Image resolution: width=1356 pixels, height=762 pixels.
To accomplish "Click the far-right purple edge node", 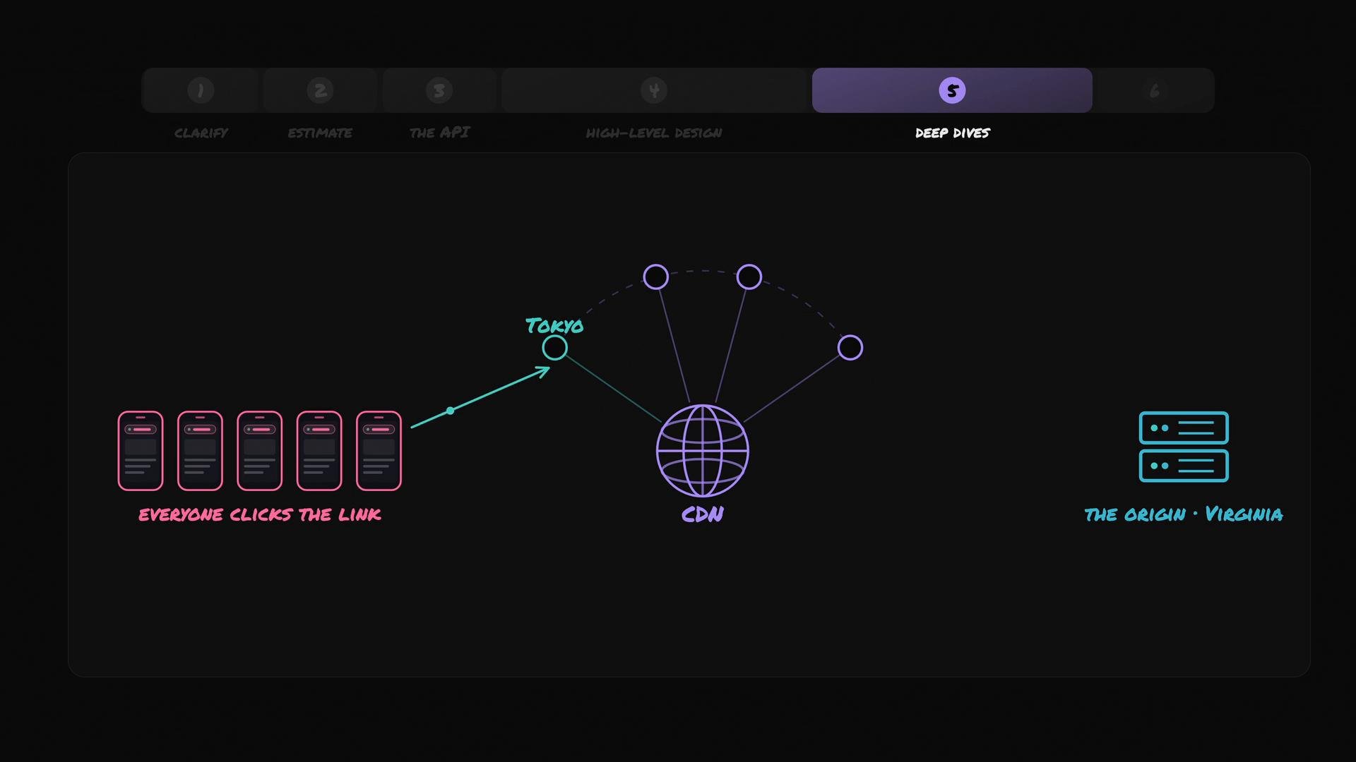I will coord(850,348).
